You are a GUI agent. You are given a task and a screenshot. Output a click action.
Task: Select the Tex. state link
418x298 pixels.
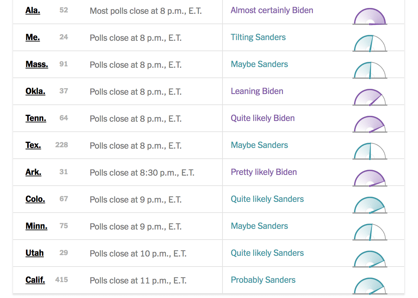33,145
